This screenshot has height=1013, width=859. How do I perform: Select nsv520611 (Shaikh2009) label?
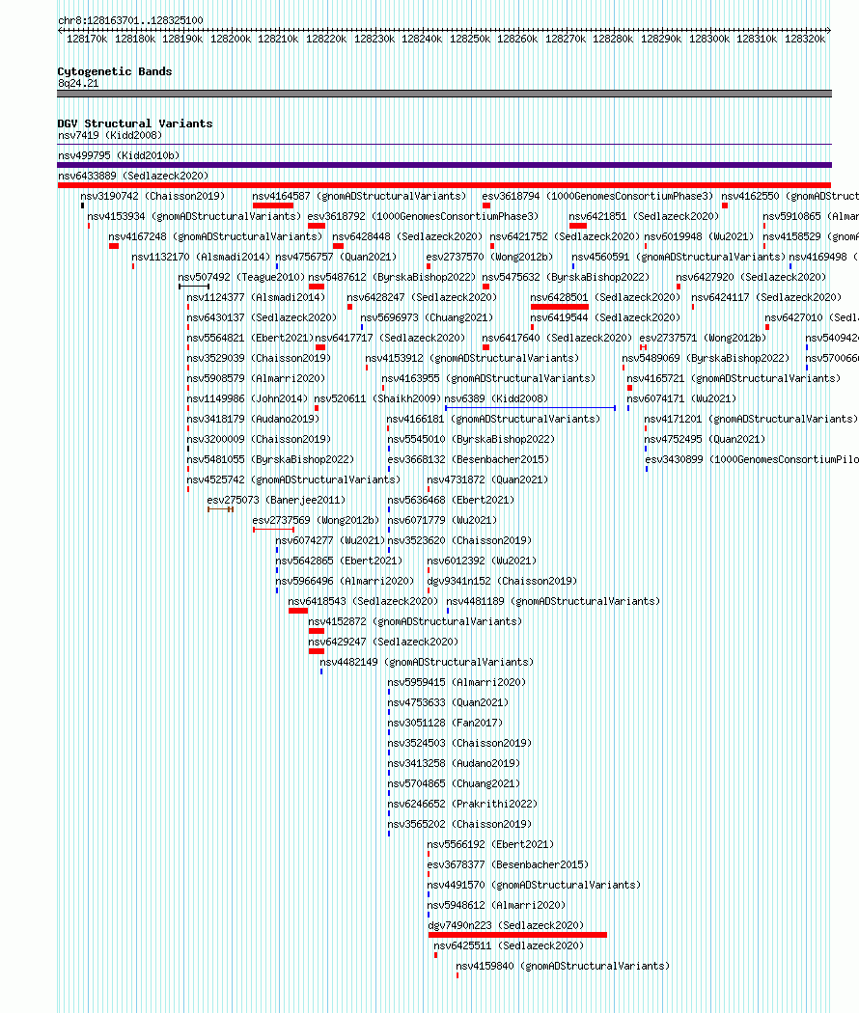[x=377, y=398]
